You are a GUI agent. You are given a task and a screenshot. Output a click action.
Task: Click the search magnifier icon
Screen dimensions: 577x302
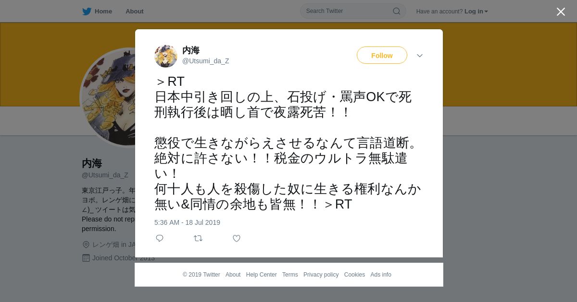point(397,11)
